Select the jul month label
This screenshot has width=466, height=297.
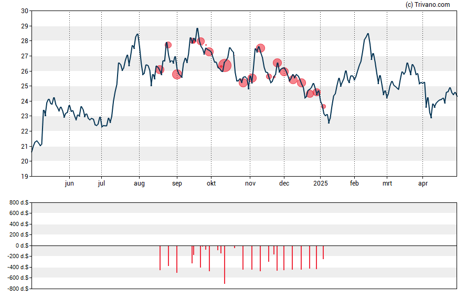(101, 183)
